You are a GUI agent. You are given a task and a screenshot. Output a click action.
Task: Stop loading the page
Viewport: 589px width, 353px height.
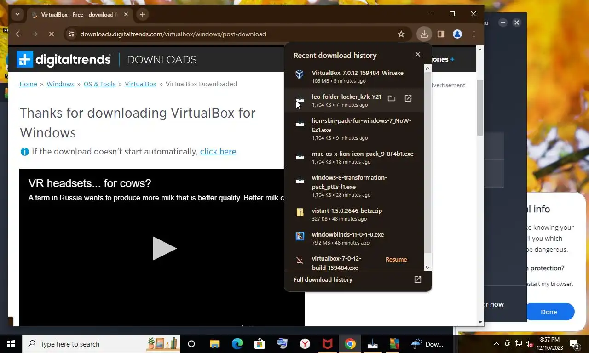(51, 34)
